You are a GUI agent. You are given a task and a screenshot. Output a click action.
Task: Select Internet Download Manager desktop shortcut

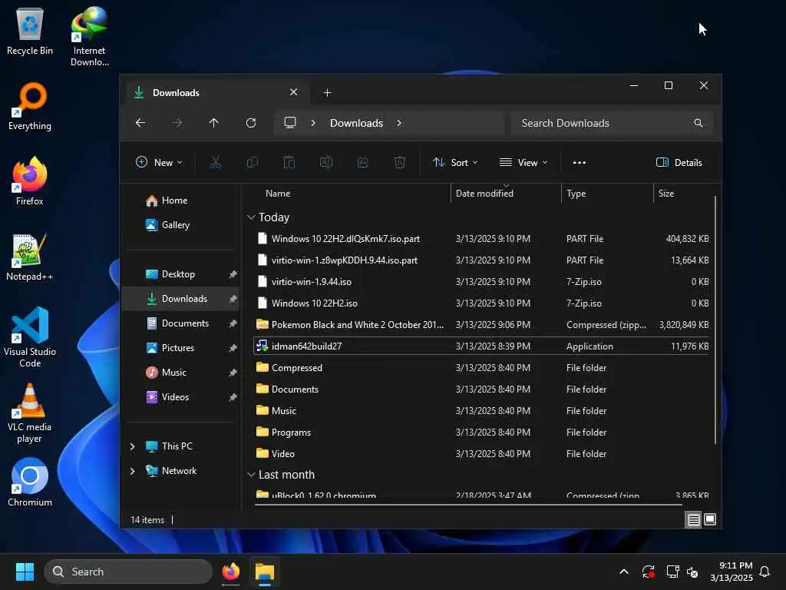click(89, 37)
